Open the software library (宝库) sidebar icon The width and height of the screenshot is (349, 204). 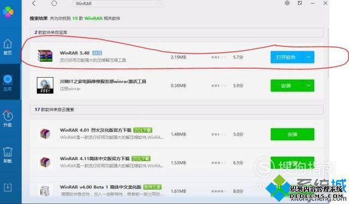[x=8, y=83]
